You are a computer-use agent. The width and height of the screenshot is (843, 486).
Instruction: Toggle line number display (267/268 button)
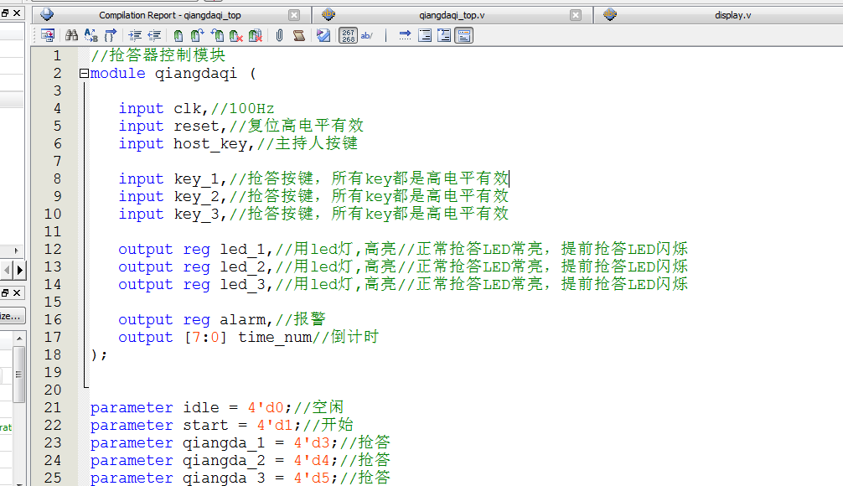click(348, 35)
